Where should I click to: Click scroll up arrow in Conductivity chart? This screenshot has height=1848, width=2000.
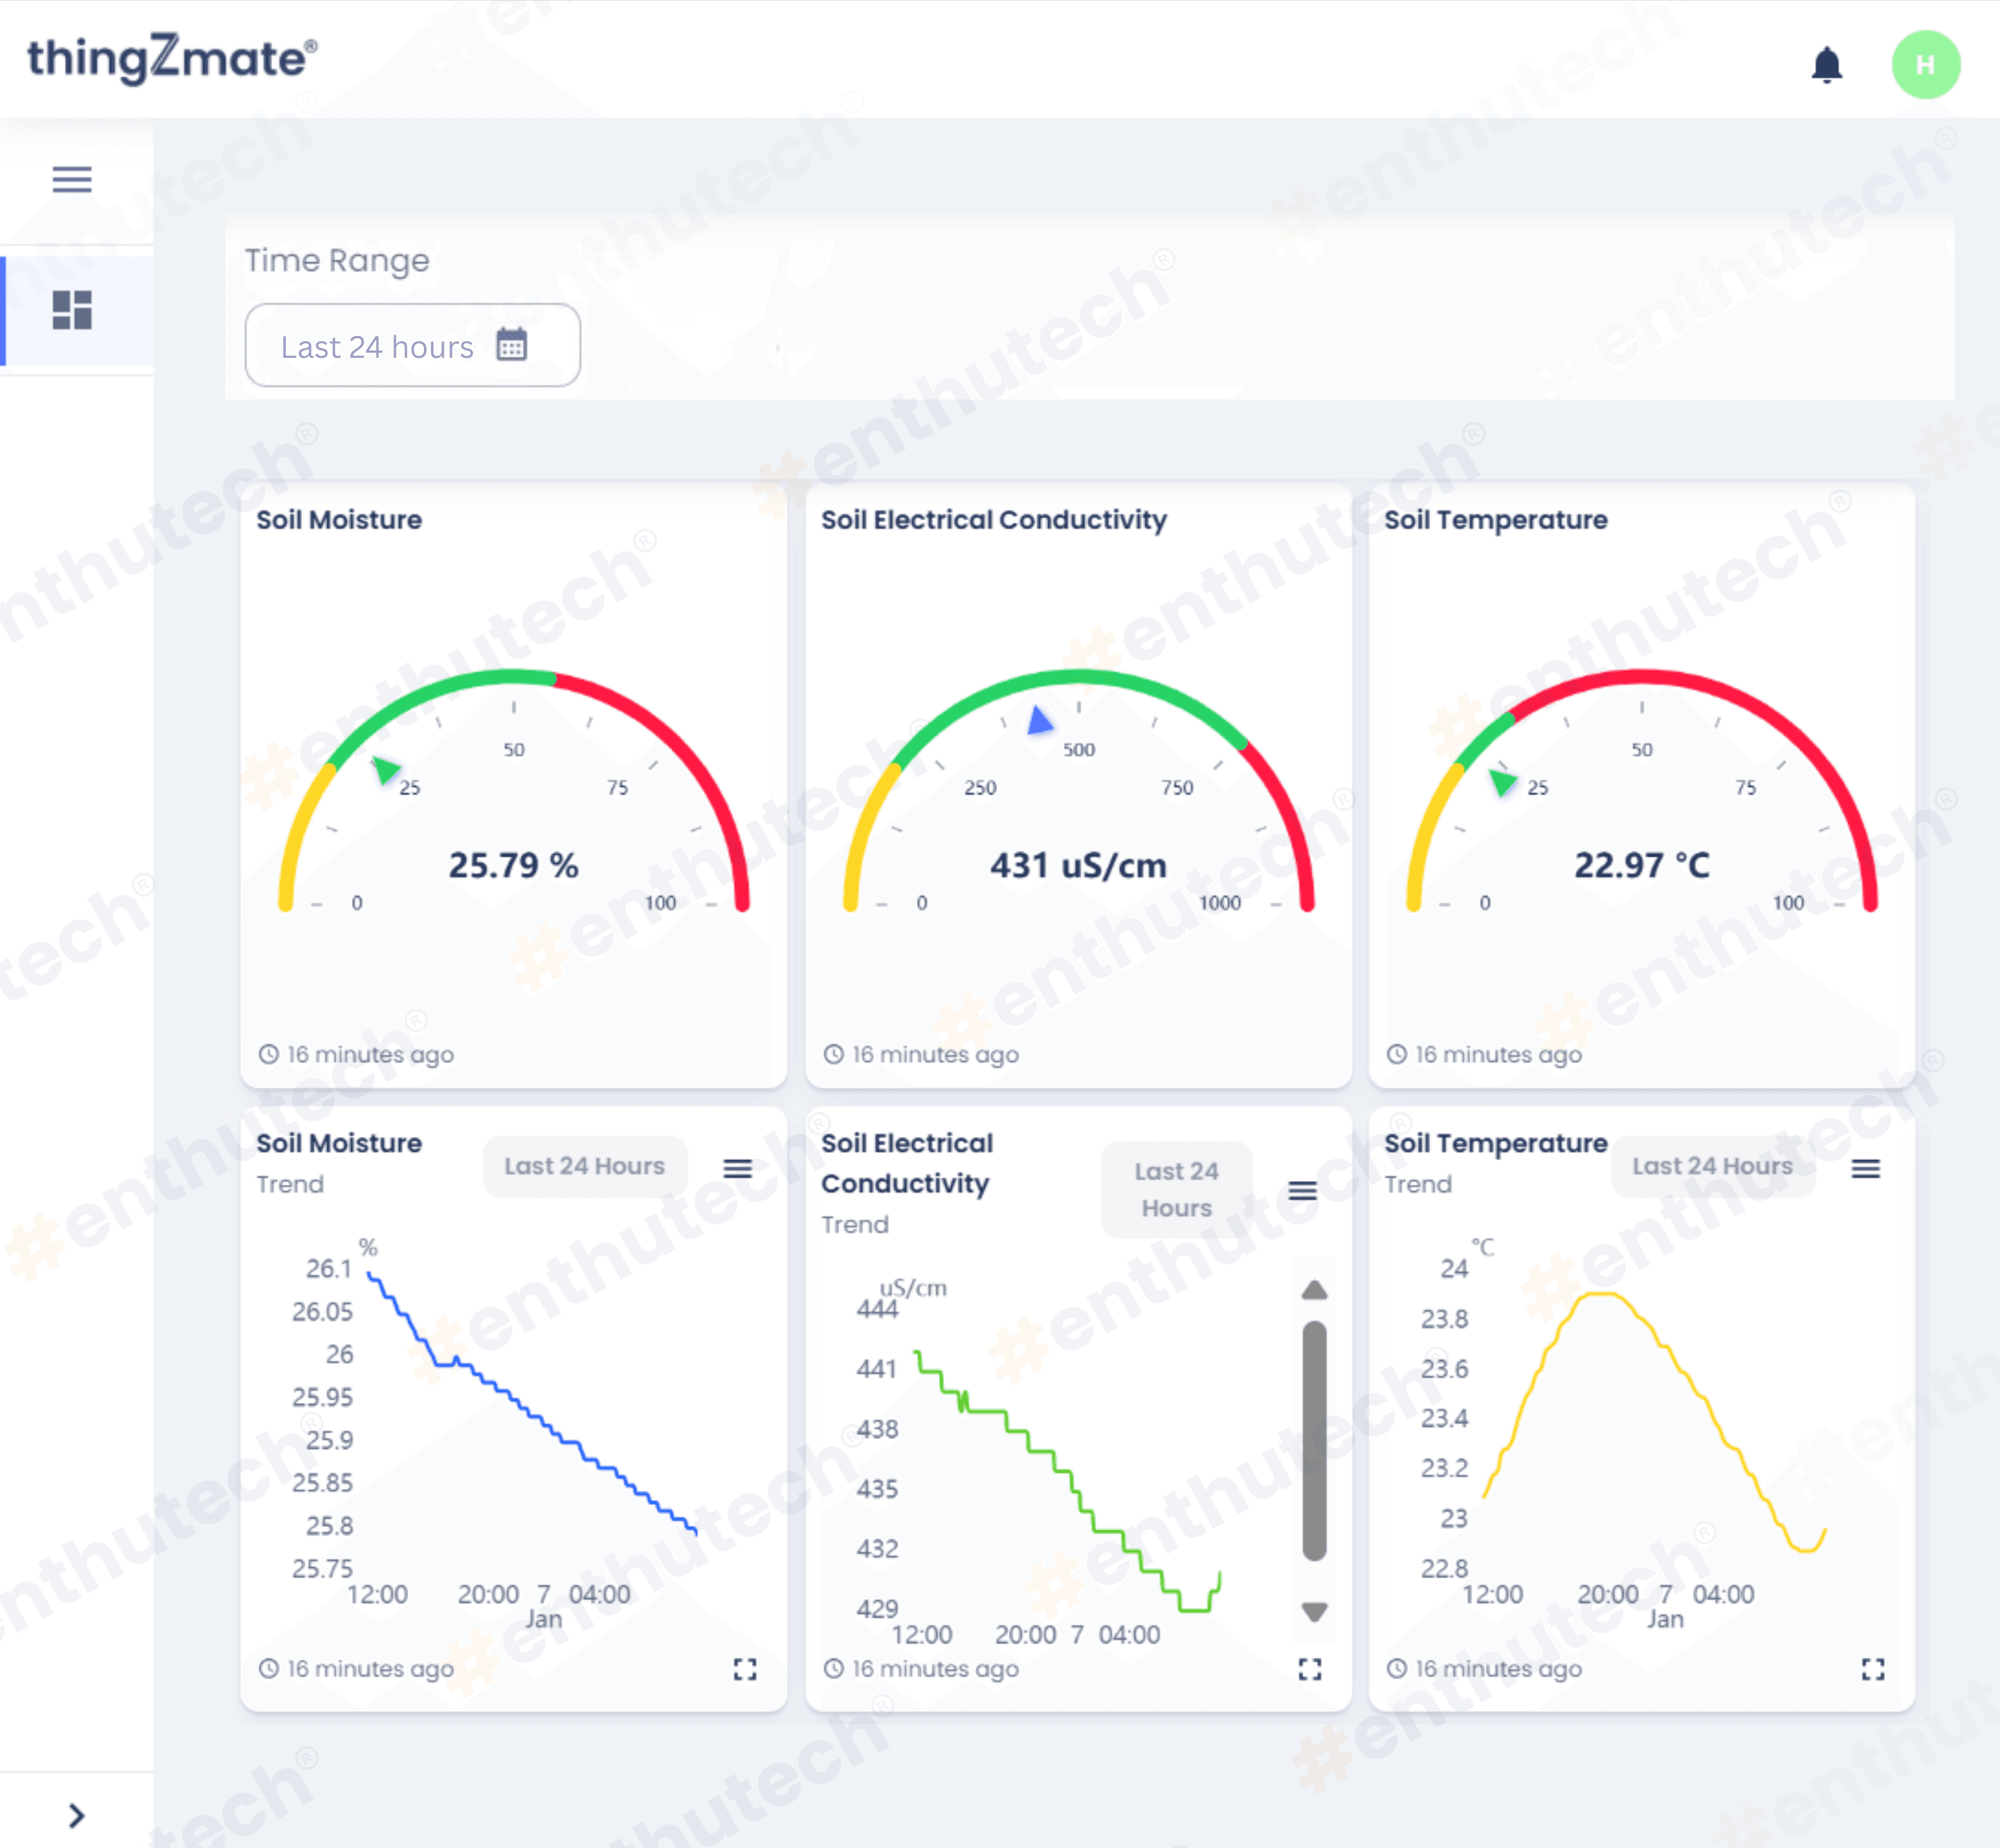point(1314,1290)
